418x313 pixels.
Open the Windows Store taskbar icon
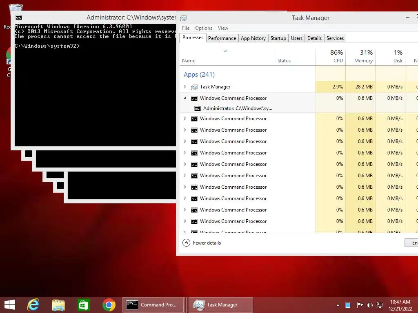[83, 305]
